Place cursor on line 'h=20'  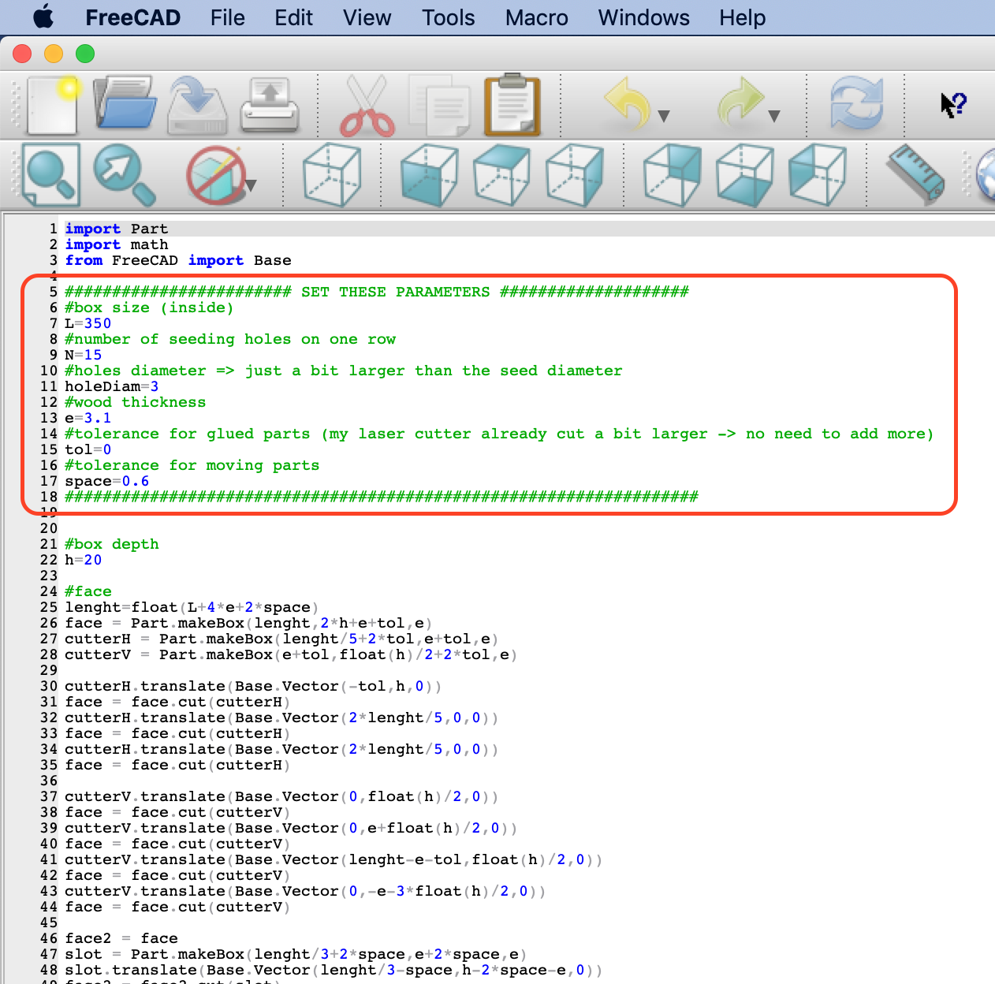83,560
